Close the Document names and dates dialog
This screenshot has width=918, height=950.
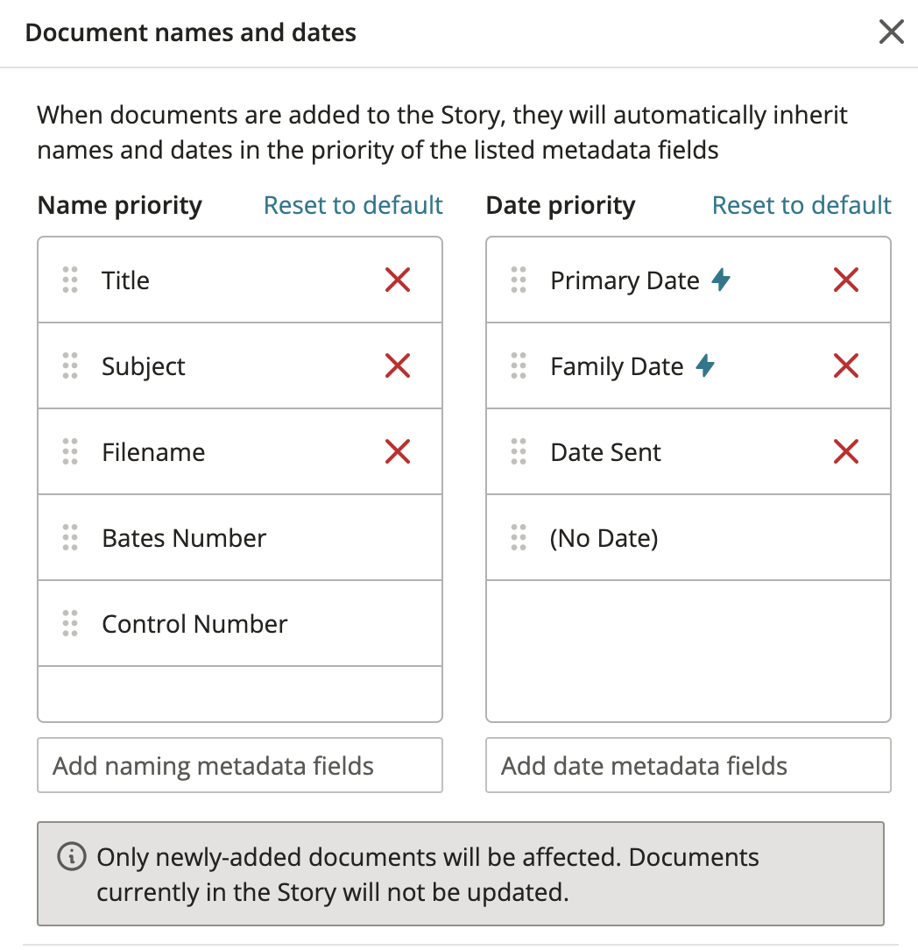point(892,32)
